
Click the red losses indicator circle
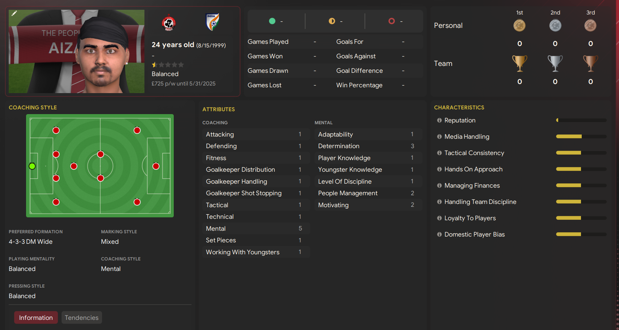[x=391, y=21]
